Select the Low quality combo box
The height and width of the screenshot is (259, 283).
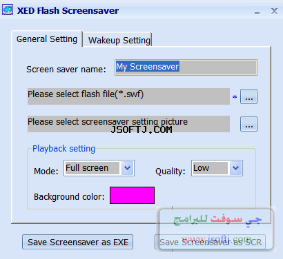[217, 168]
